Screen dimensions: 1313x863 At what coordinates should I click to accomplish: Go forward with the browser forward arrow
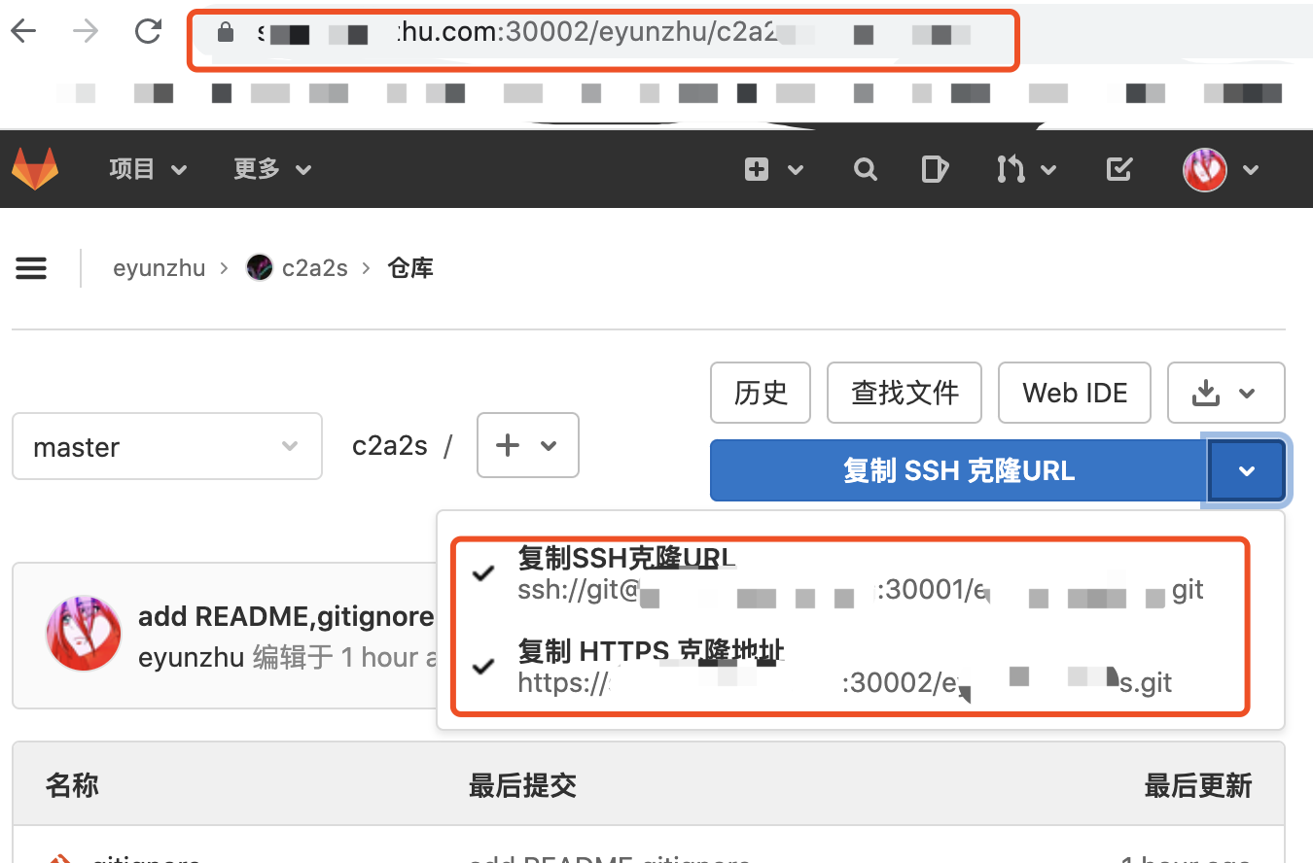(x=86, y=32)
